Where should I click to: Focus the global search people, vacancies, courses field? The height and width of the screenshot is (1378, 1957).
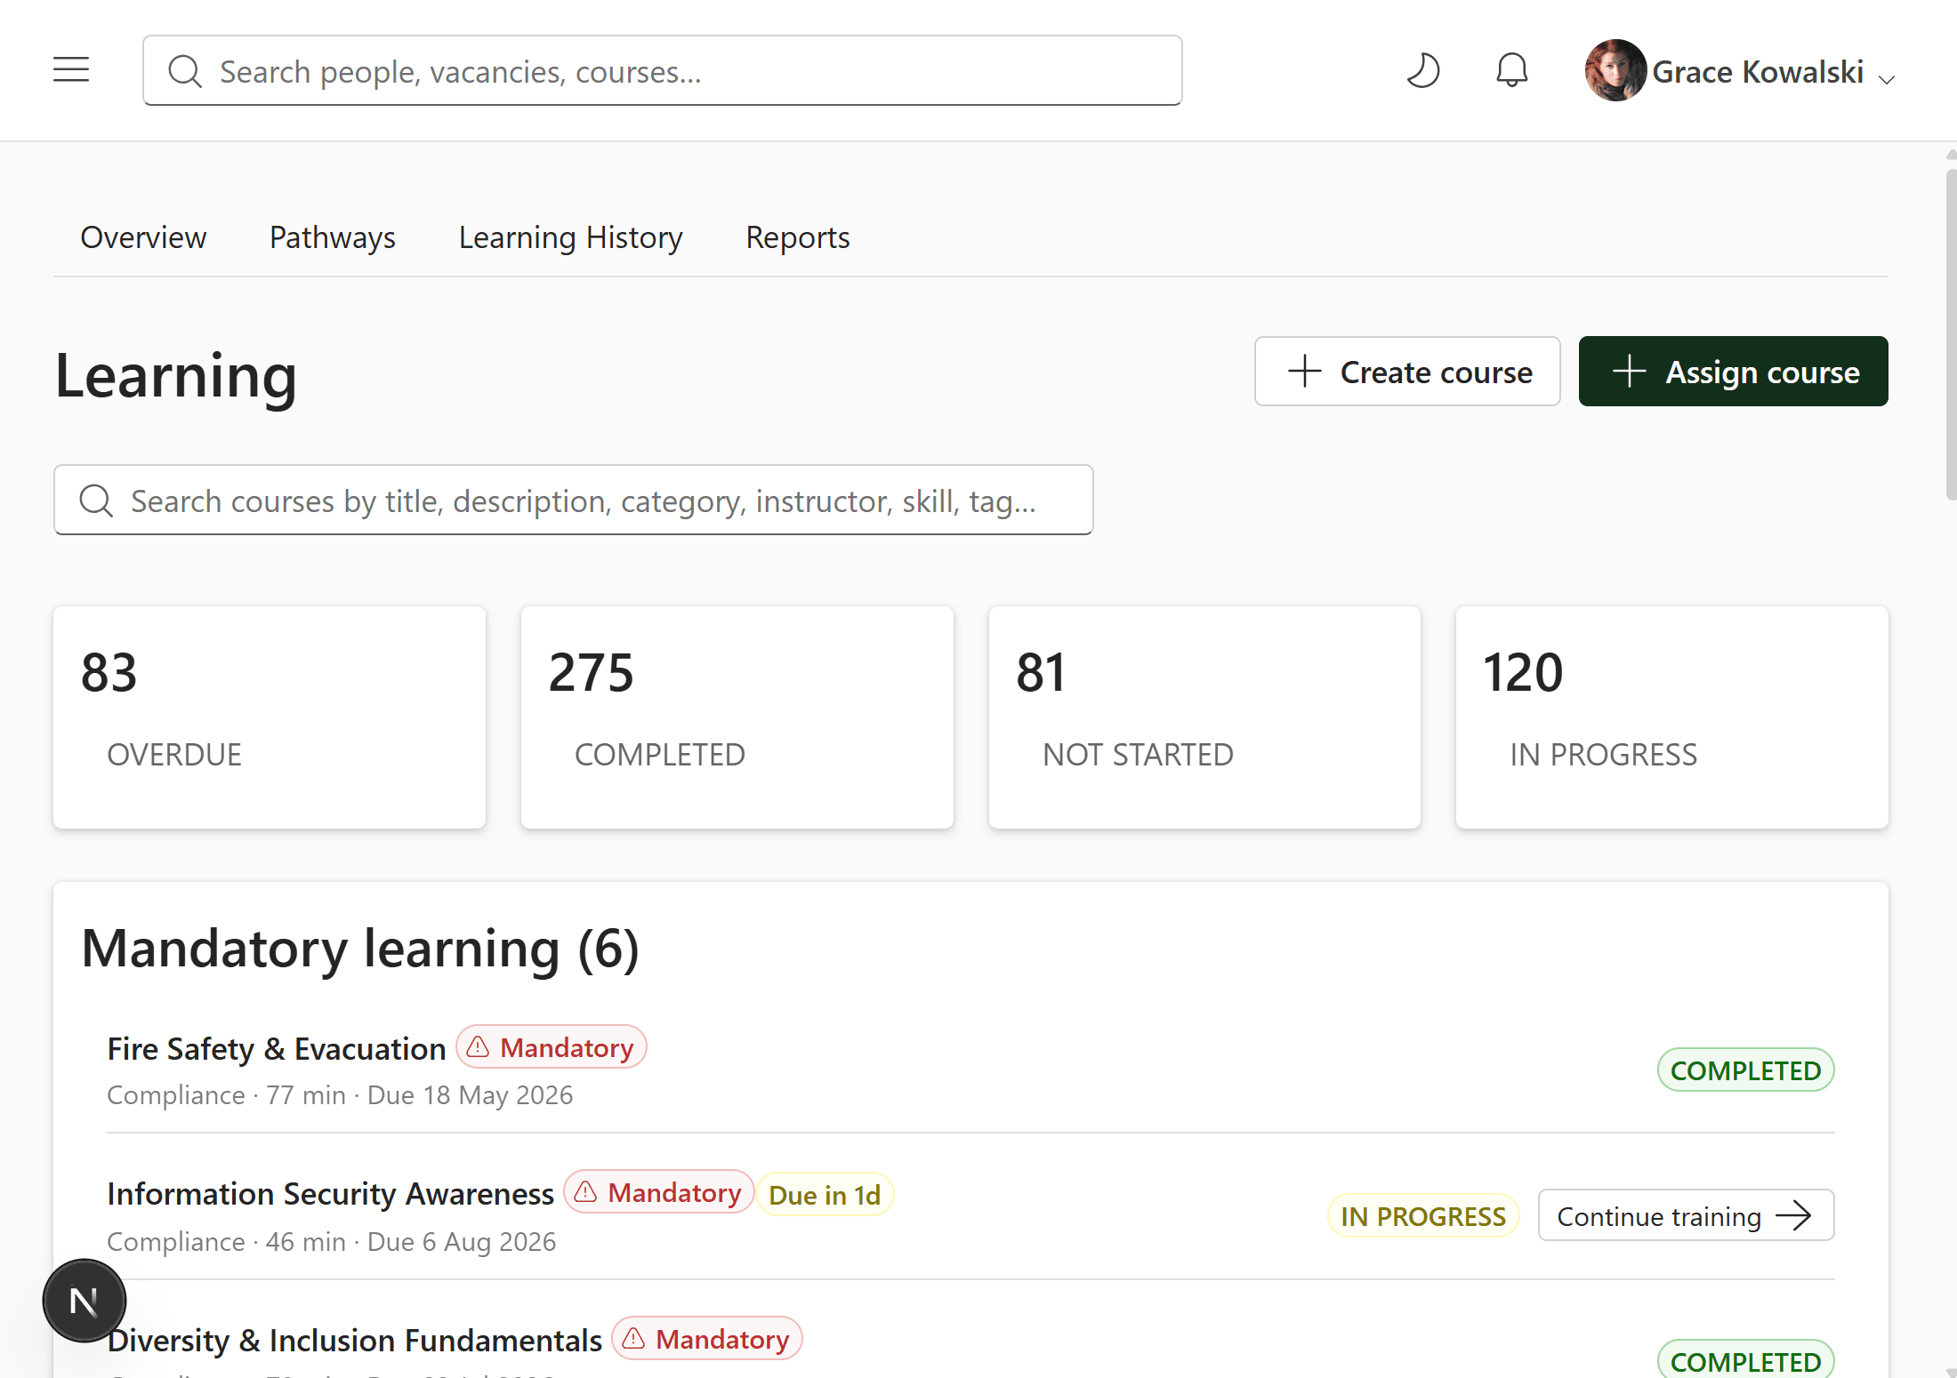pyautogui.click(x=663, y=70)
